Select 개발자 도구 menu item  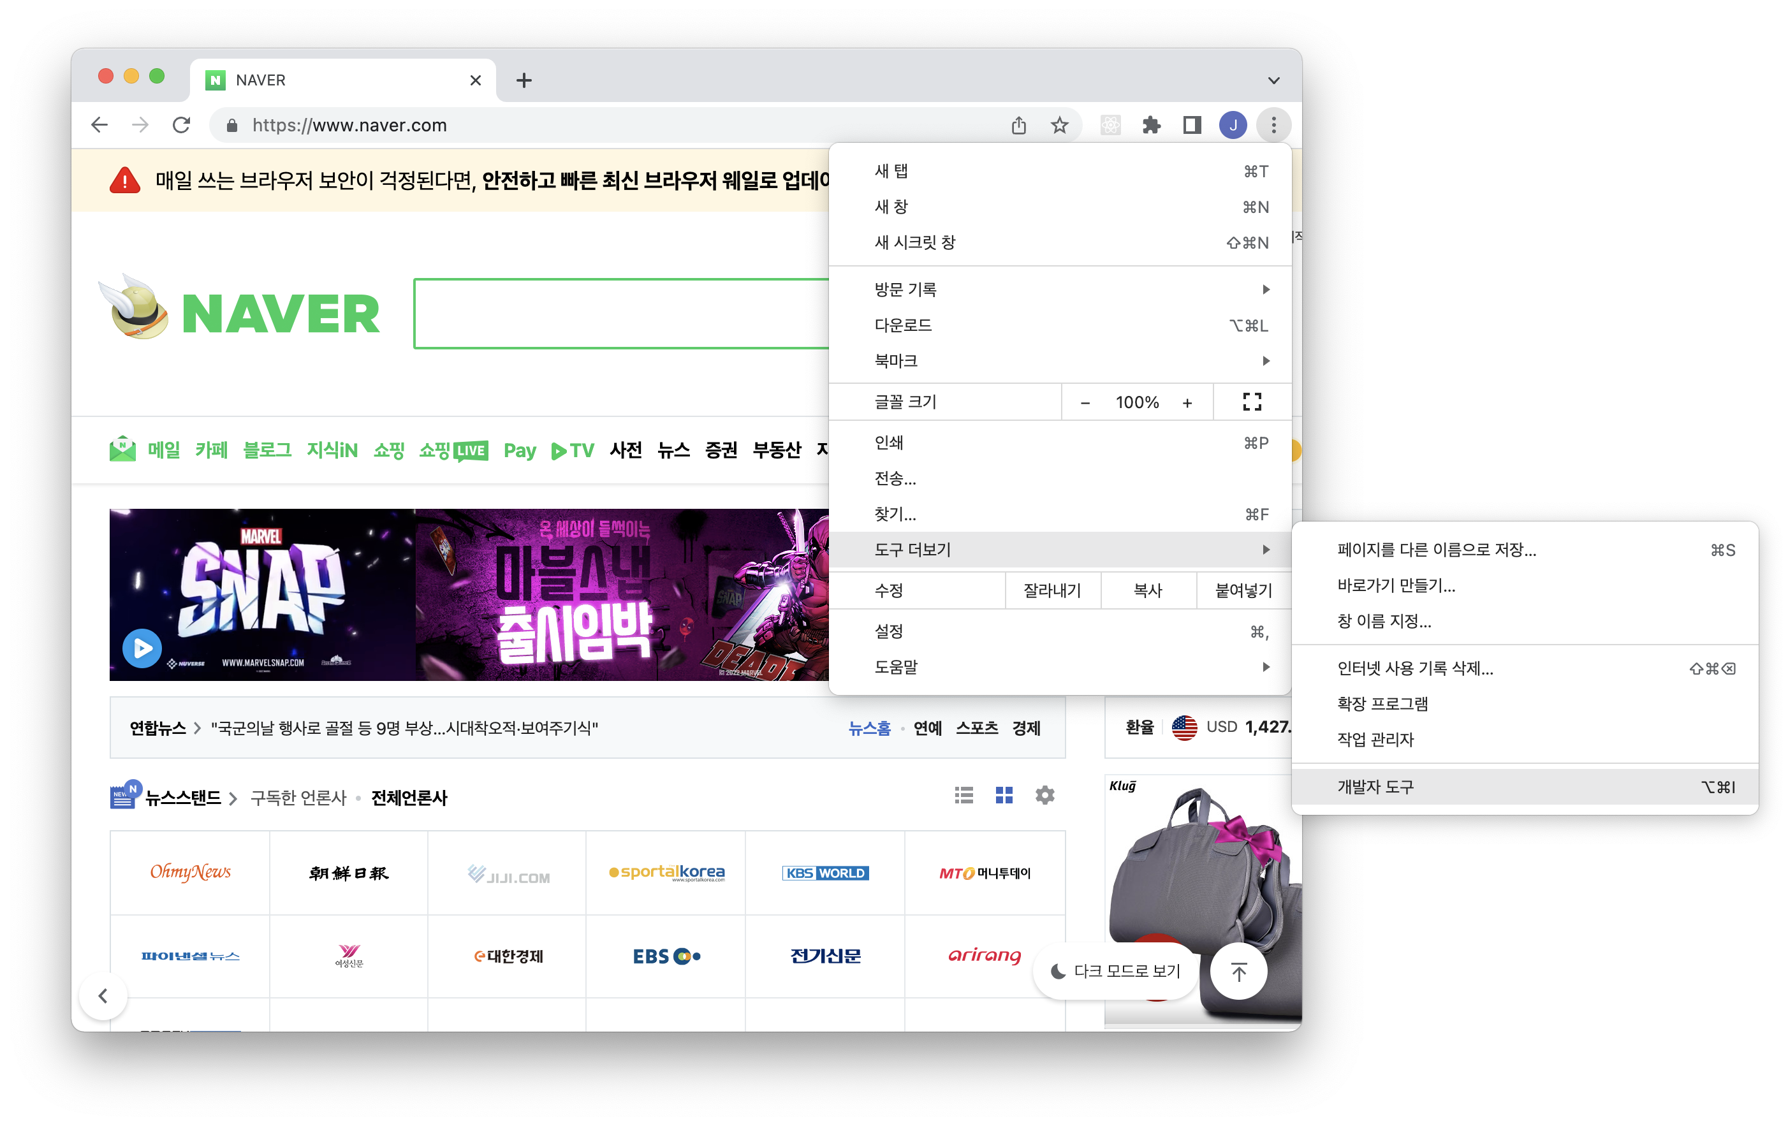point(1376,787)
